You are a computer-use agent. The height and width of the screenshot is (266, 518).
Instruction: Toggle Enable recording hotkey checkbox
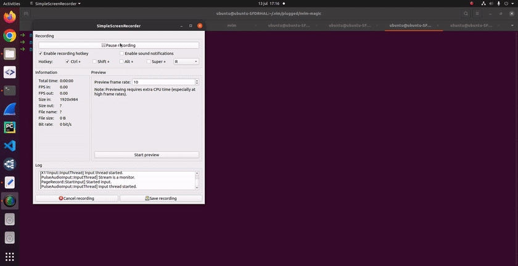[41, 54]
